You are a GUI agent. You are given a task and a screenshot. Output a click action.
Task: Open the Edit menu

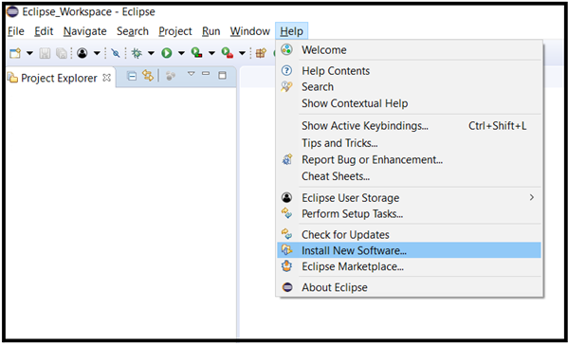(x=44, y=31)
